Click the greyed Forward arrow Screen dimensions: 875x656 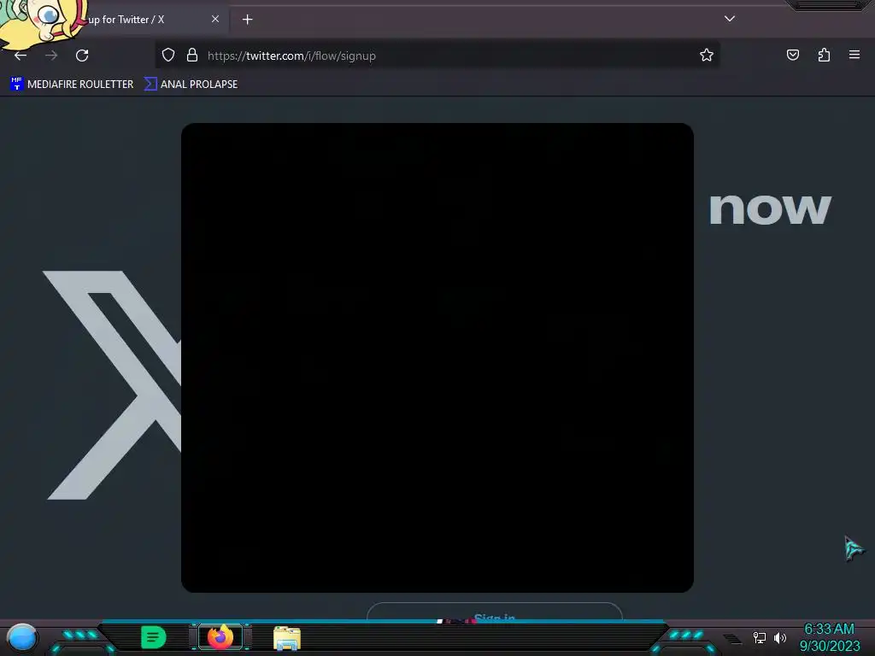(x=51, y=56)
